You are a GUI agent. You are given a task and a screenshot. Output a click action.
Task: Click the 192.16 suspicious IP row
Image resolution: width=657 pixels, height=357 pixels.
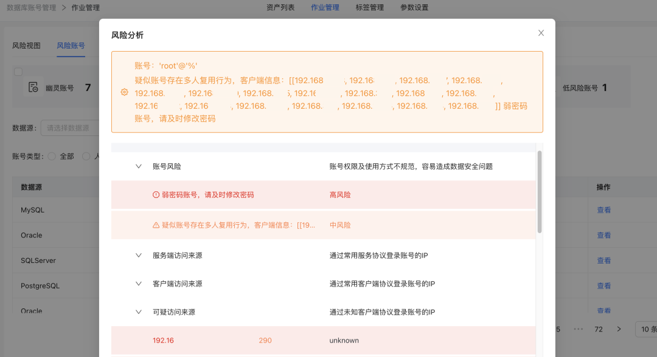324,341
